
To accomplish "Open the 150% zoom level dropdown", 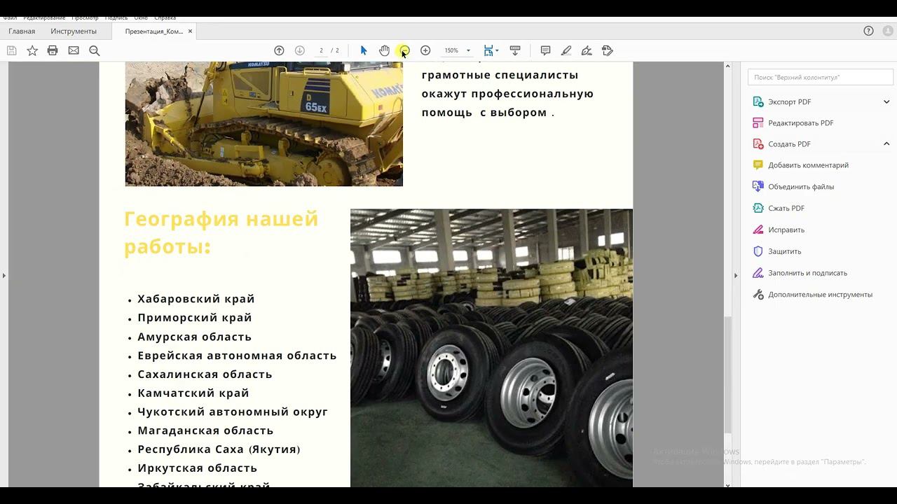I will coord(468,50).
